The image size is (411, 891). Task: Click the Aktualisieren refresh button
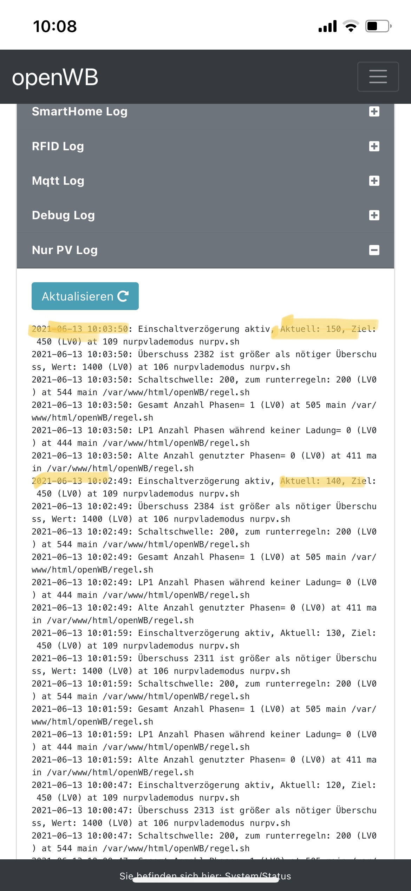point(85,296)
